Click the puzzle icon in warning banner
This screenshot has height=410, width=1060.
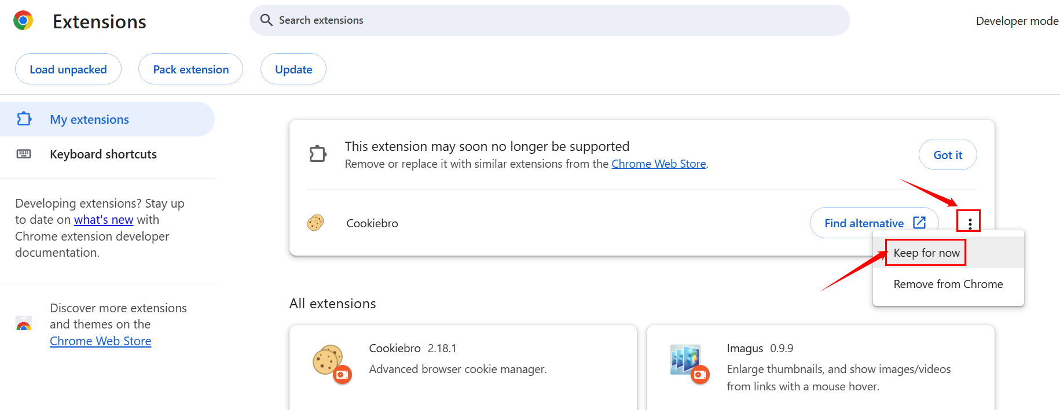(318, 154)
